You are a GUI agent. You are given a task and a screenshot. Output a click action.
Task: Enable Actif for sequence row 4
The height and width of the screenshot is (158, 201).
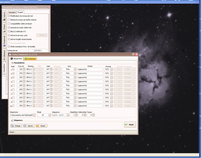coord(13,81)
